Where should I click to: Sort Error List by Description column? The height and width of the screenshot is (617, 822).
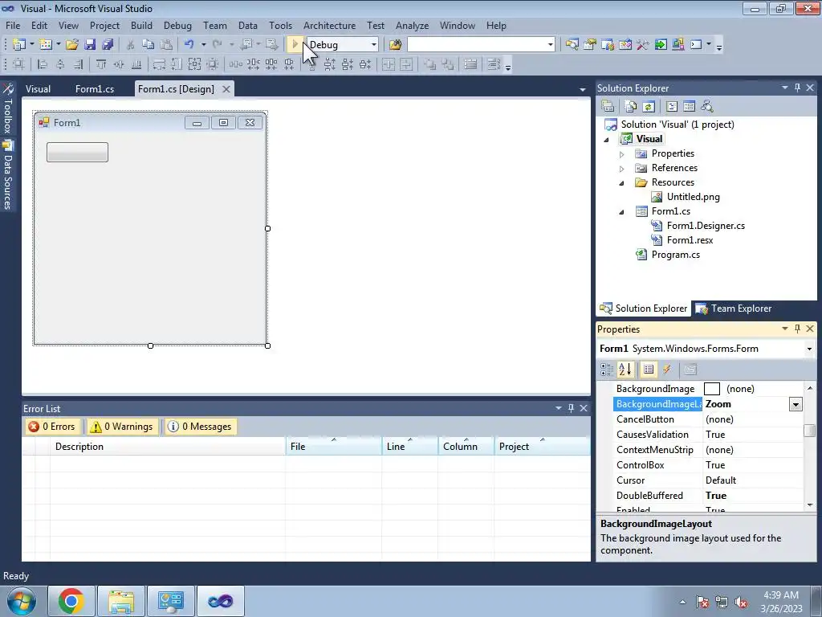[x=168, y=447]
